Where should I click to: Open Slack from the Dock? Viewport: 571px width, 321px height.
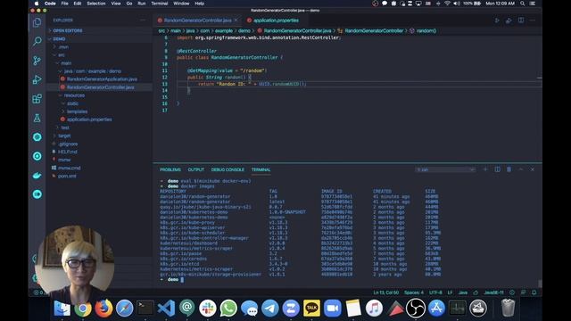tap(208, 309)
